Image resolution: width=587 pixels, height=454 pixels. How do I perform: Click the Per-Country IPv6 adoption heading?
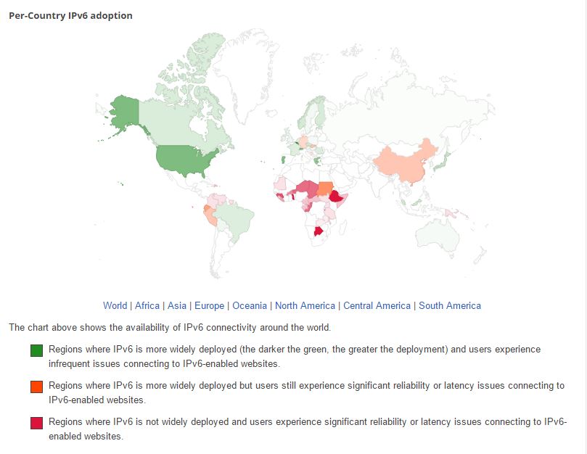tap(70, 15)
